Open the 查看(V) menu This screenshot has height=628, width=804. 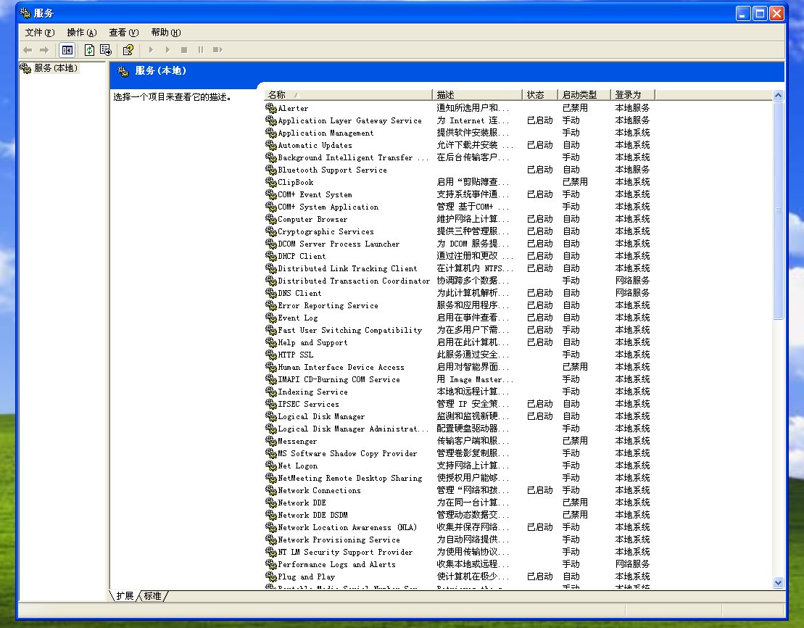pos(123,33)
